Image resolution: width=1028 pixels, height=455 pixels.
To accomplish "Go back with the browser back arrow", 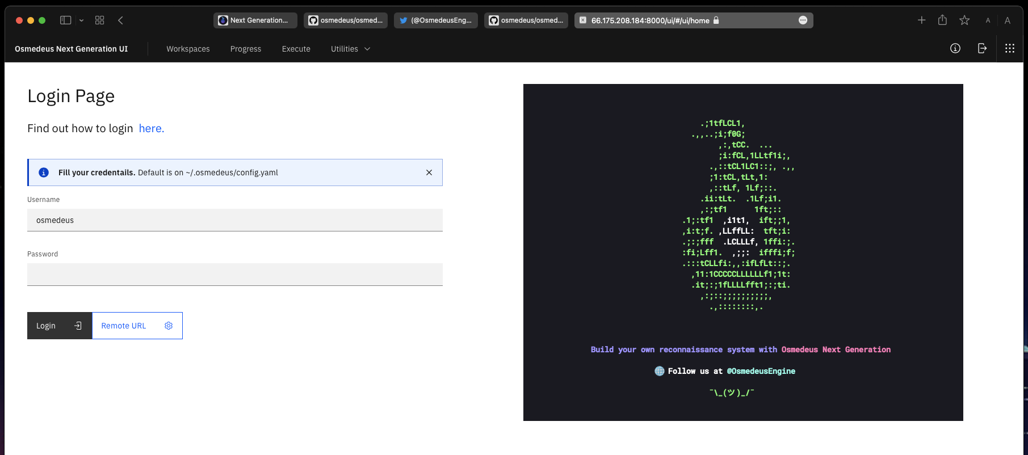I will [120, 20].
